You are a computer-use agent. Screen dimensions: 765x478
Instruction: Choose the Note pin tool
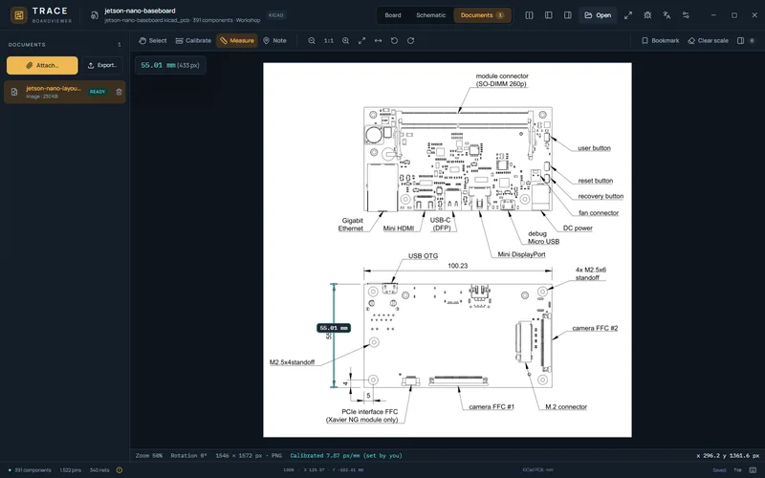[x=274, y=40]
